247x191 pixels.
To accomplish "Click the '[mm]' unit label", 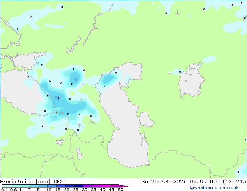I will tap(43, 182).
